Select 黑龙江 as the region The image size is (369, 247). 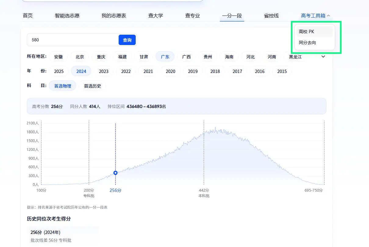(295, 57)
